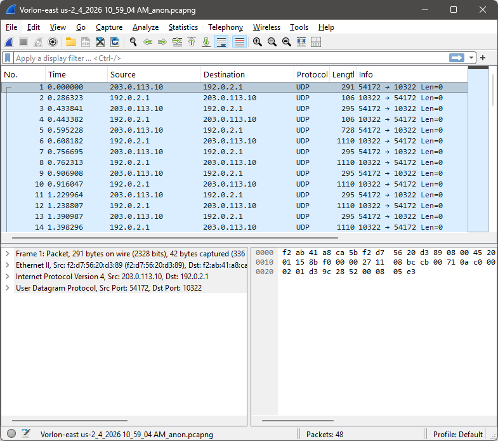498x441 pixels.
Task: Close the capture file using toolbar icon
Action: click(x=100, y=42)
